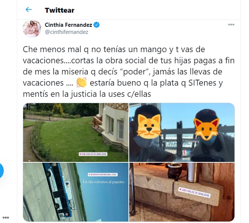Viewport: 249px width, 223px height.
Task: Click the verified badge beside Cinthia Fernandez
Action: point(97,25)
